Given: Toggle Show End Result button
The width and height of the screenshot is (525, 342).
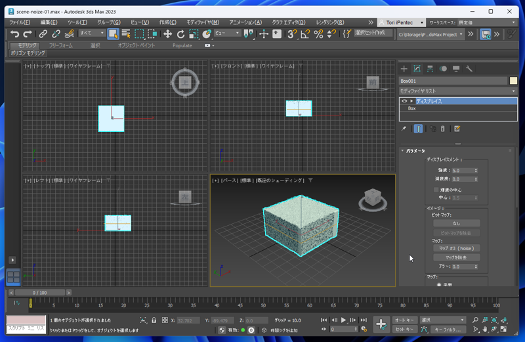Looking at the screenshot, I should pyautogui.click(x=418, y=129).
